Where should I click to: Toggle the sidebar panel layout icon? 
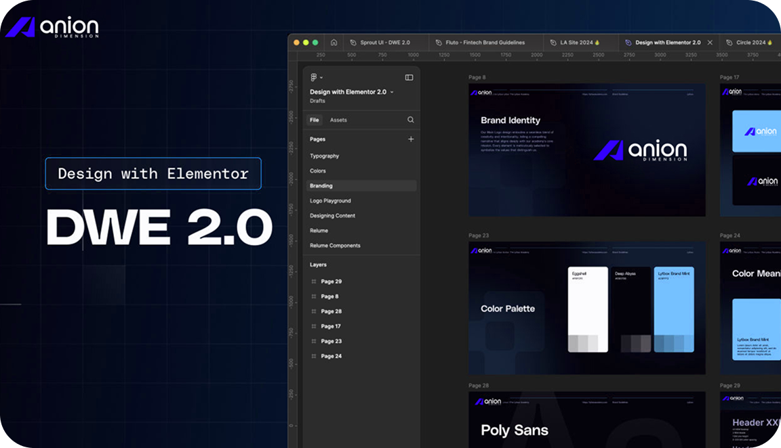pos(409,78)
